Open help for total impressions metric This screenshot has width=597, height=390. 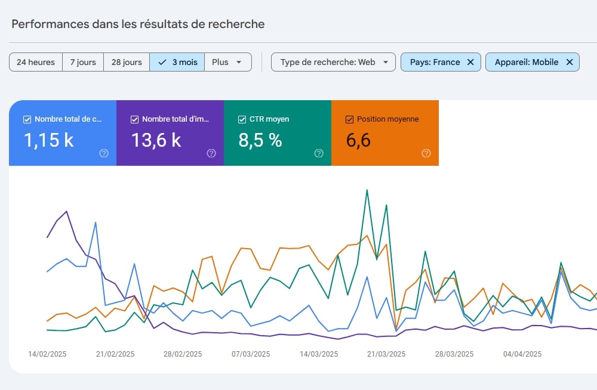point(211,153)
